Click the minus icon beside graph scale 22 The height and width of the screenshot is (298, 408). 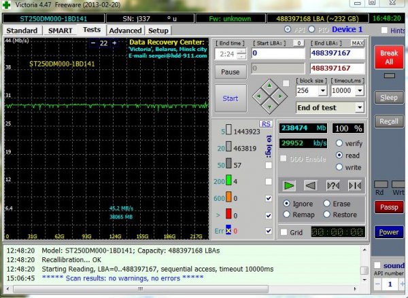[93, 43]
